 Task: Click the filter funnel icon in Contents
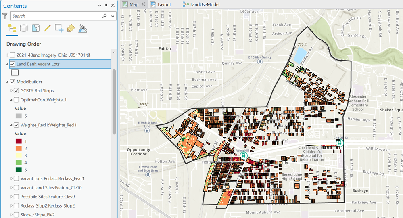pos(5,16)
